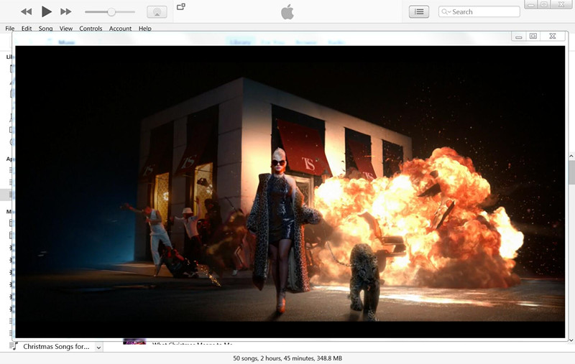Viewport: 575px width, 364px height.
Task: Switch to the MiniPlayer icon
Action: tap(181, 6)
